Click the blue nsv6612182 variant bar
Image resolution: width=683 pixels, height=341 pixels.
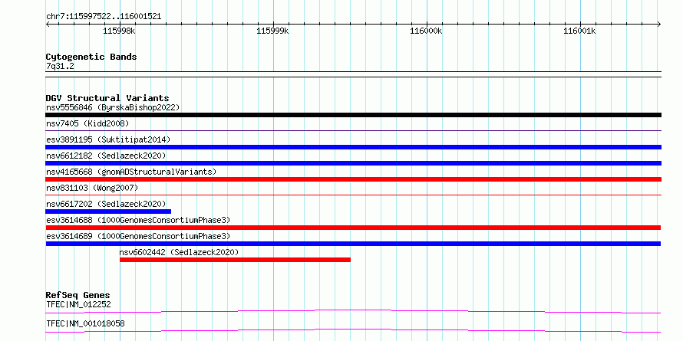353,163
